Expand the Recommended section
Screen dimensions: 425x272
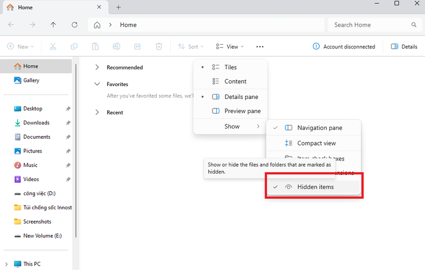tap(97, 67)
